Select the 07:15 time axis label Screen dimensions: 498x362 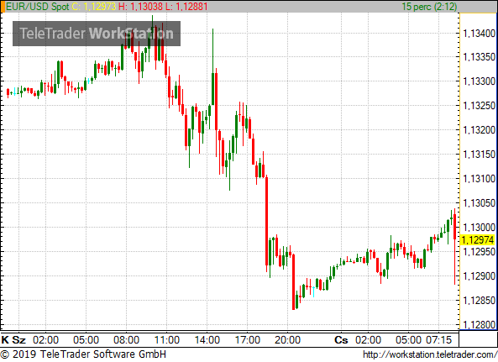pyautogui.click(x=438, y=340)
